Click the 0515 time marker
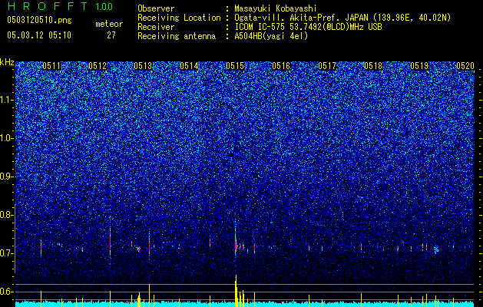 235,66
